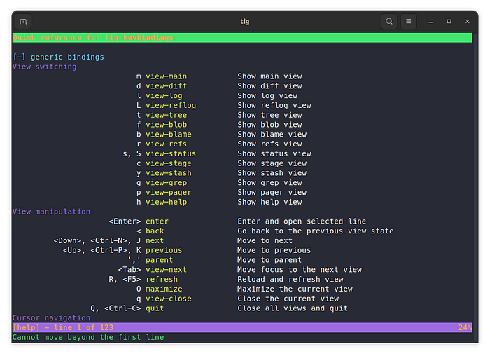The width and height of the screenshot is (490, 356).
Task: Click the 'Cannot move beyond the first line' message
Action: coord(88,337)
